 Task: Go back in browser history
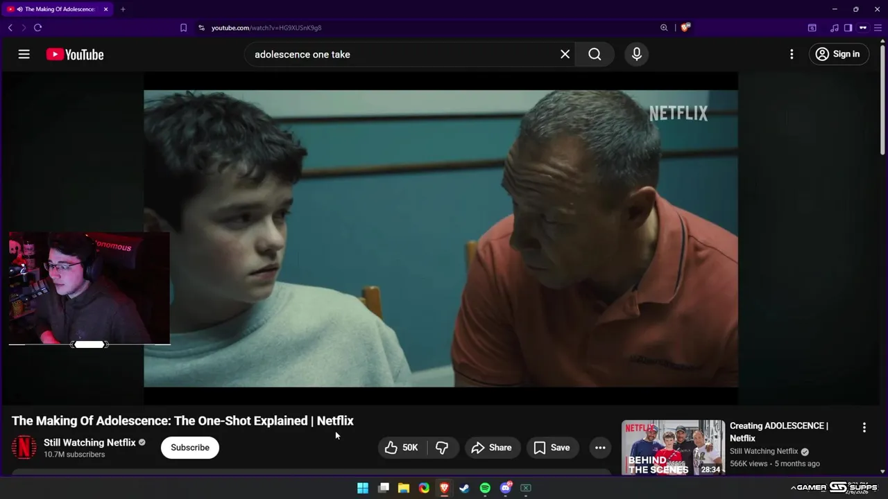10,28
